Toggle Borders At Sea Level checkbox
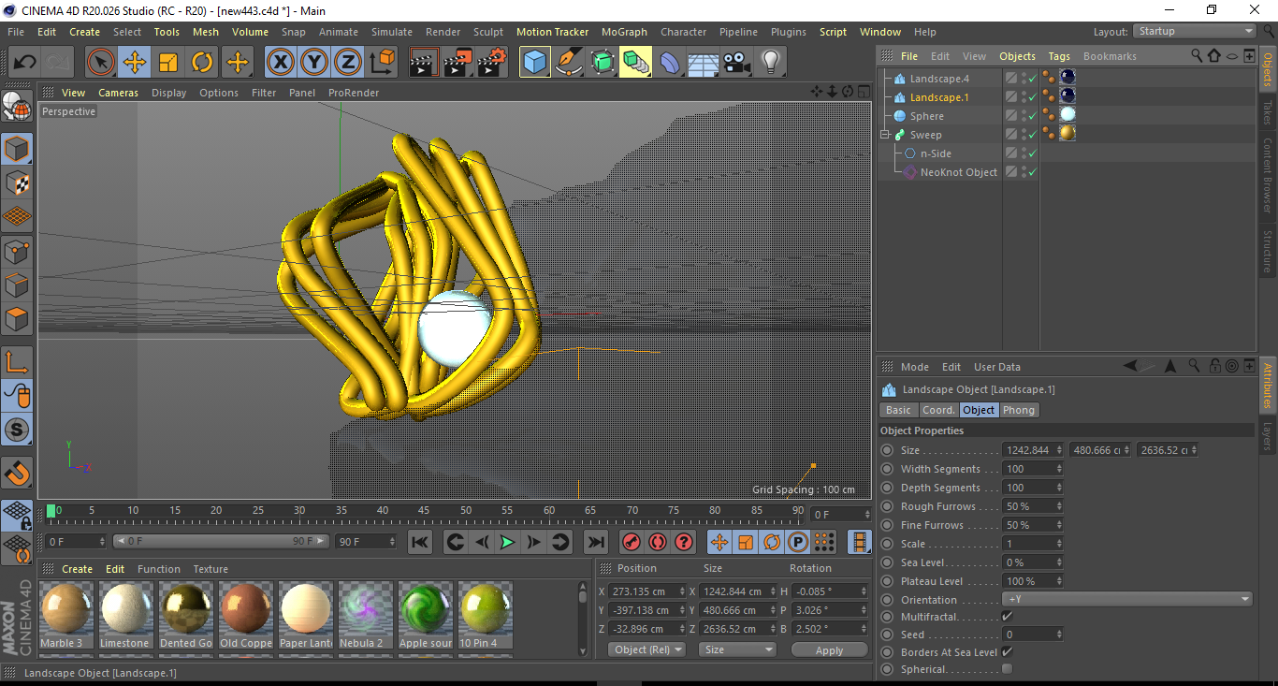Image resolution: width=1278 pixels, height=686 pixels. coord(1007,651)
